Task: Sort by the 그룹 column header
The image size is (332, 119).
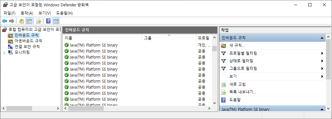Action: [x=169, y=38]
